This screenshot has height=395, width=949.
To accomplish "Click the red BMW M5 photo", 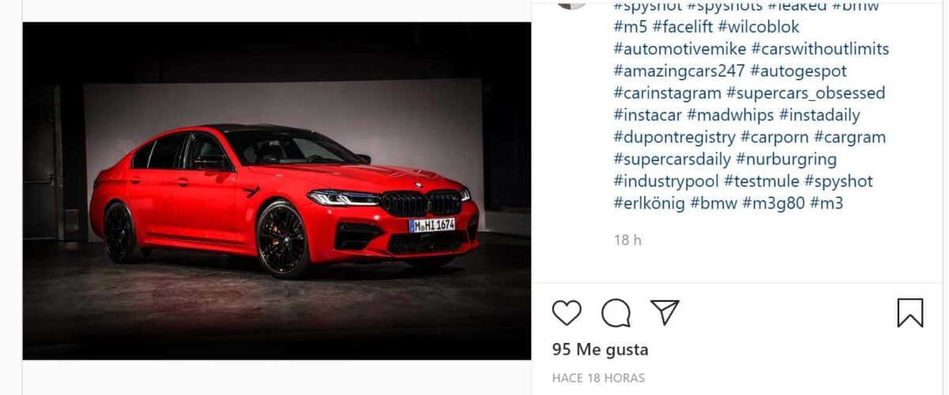I will click(277, 191).
